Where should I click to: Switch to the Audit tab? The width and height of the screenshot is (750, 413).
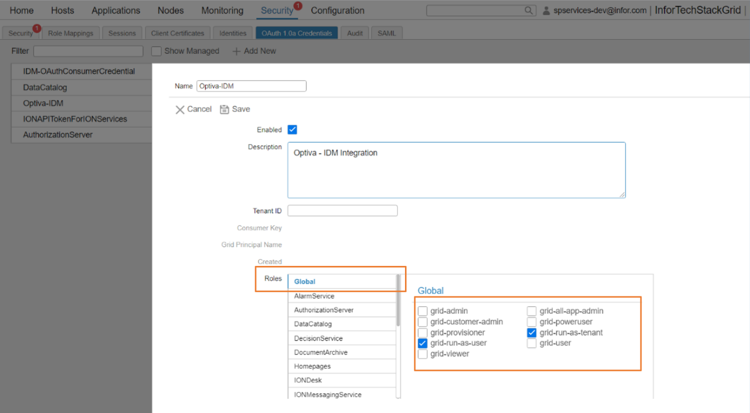355,33
